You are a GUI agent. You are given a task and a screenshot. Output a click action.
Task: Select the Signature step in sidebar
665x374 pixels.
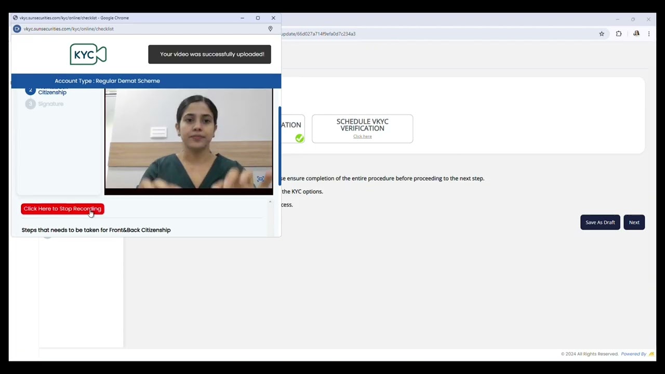click(x=50, y=104)
